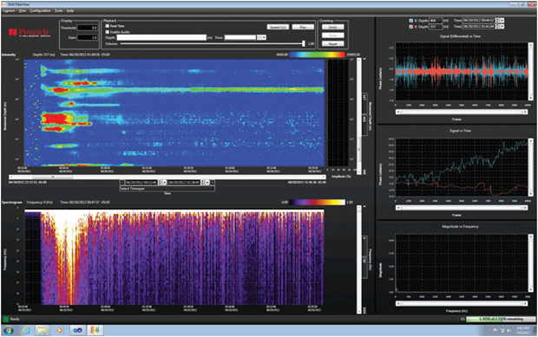This screenshot has height=337, width=538.
Task: Open the Windows Start button
Action: pyautogui.click(x=8, y=330)
